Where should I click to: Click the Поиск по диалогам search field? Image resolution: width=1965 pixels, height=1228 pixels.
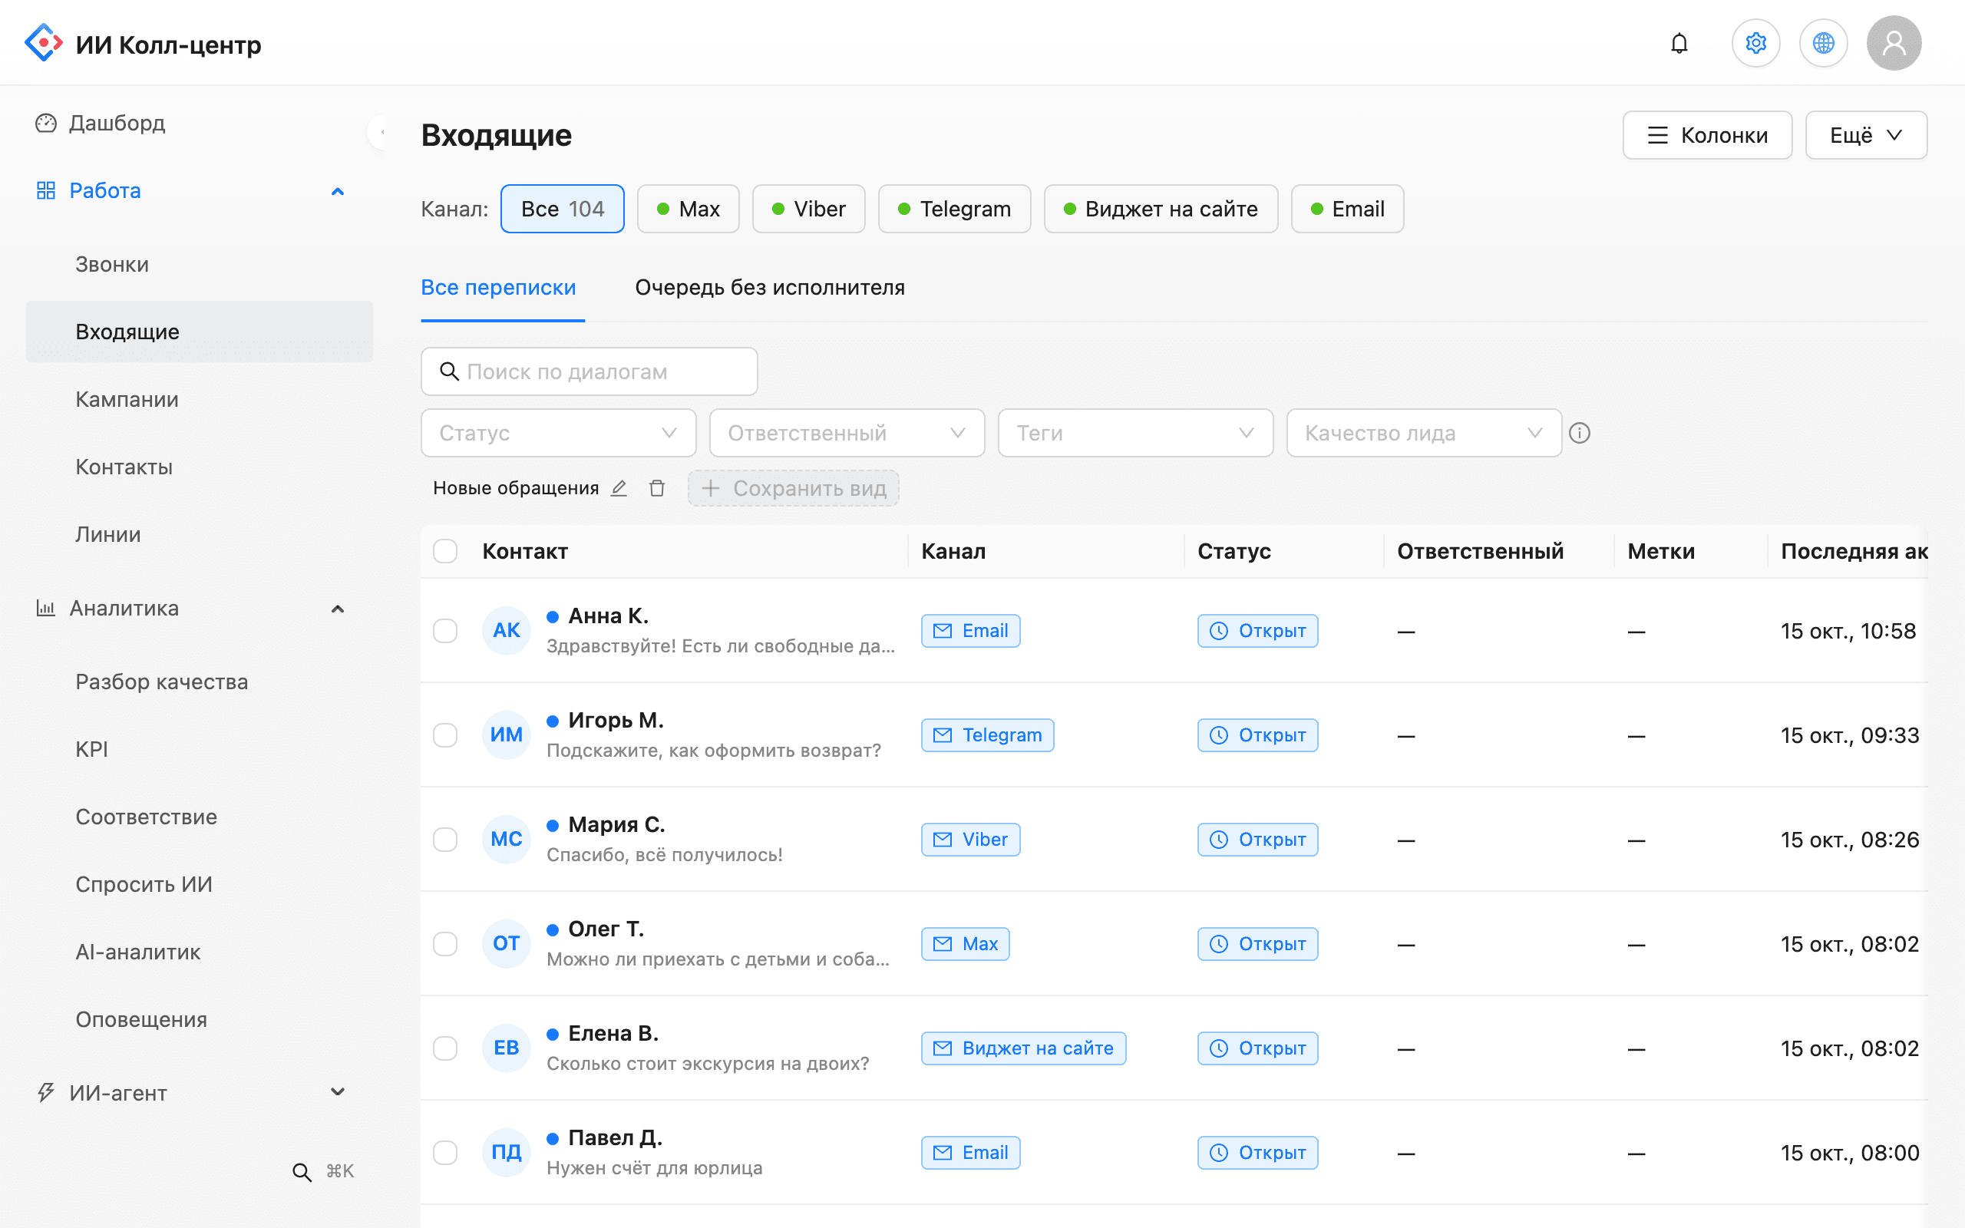(589, 372)
